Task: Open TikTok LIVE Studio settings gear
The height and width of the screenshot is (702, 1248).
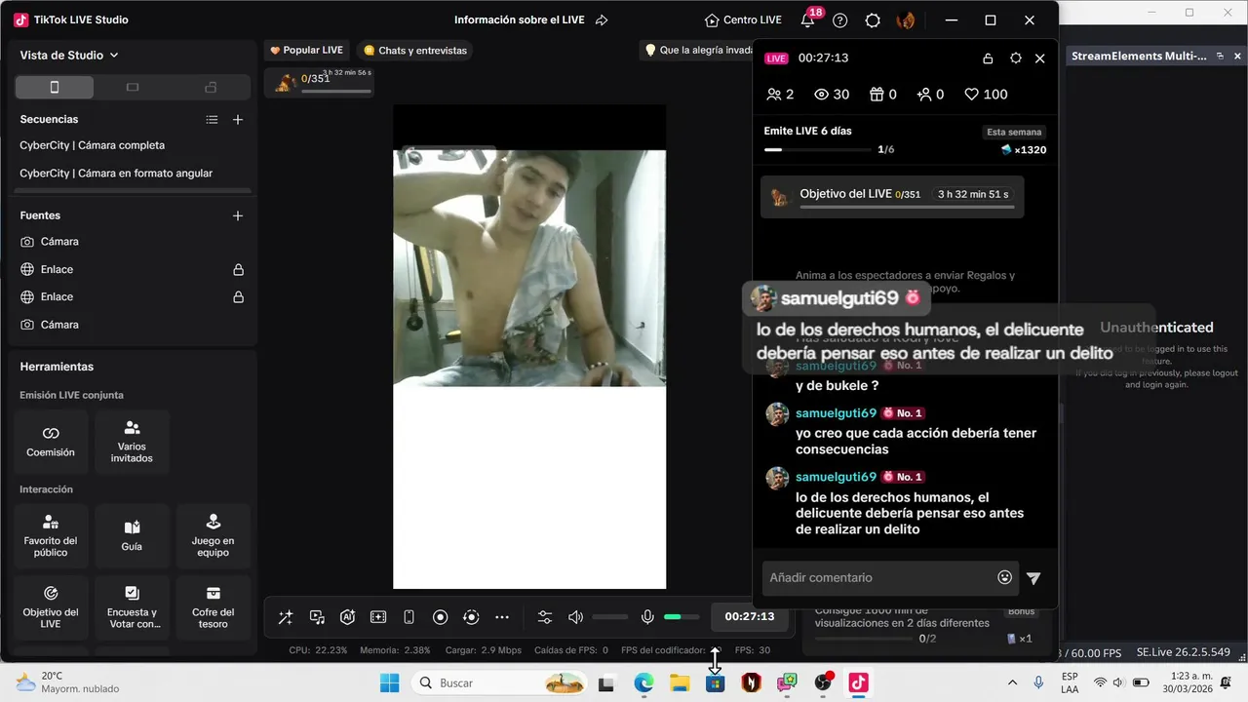Action: [x=873, y=20]
